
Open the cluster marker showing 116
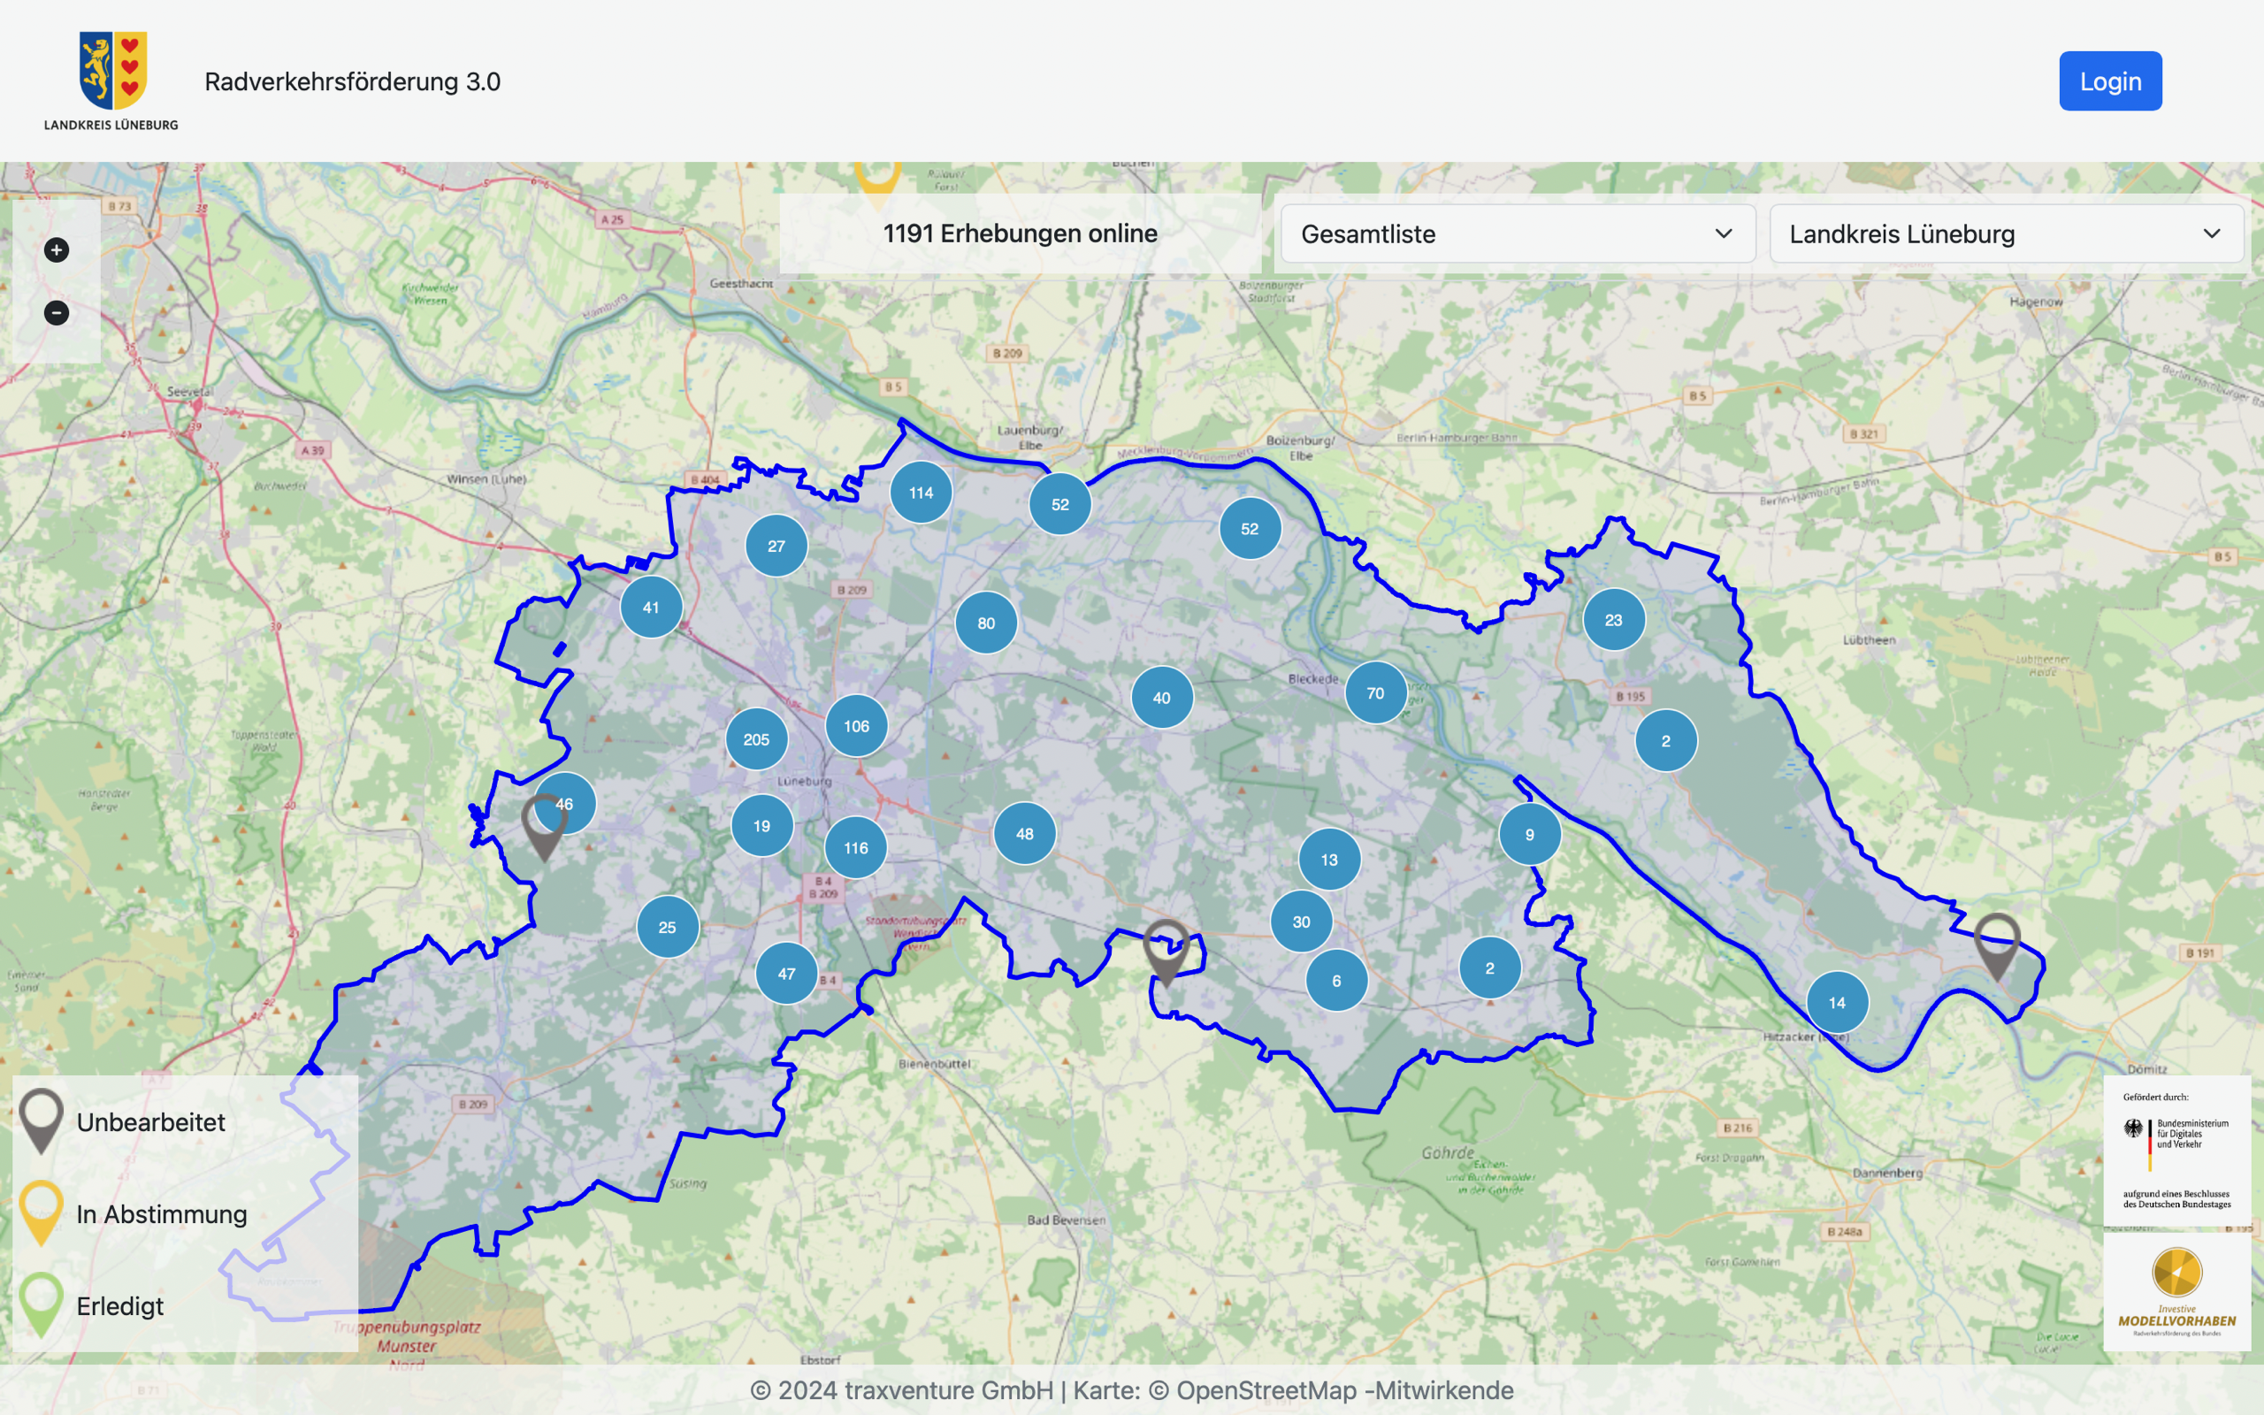point(855,848)
